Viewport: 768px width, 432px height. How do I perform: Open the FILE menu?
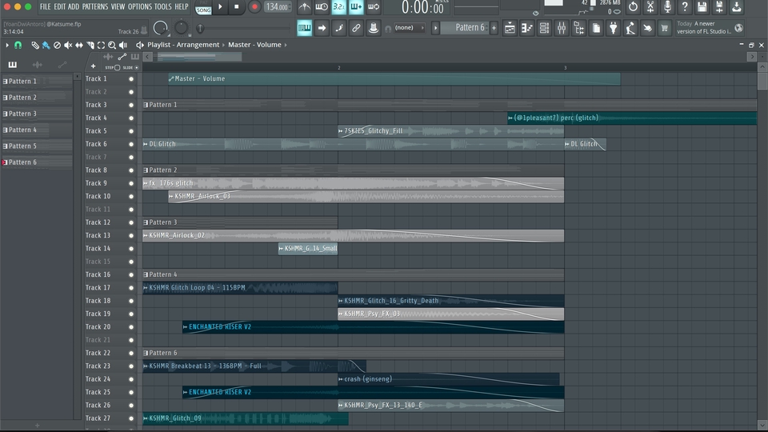(46, 7)
